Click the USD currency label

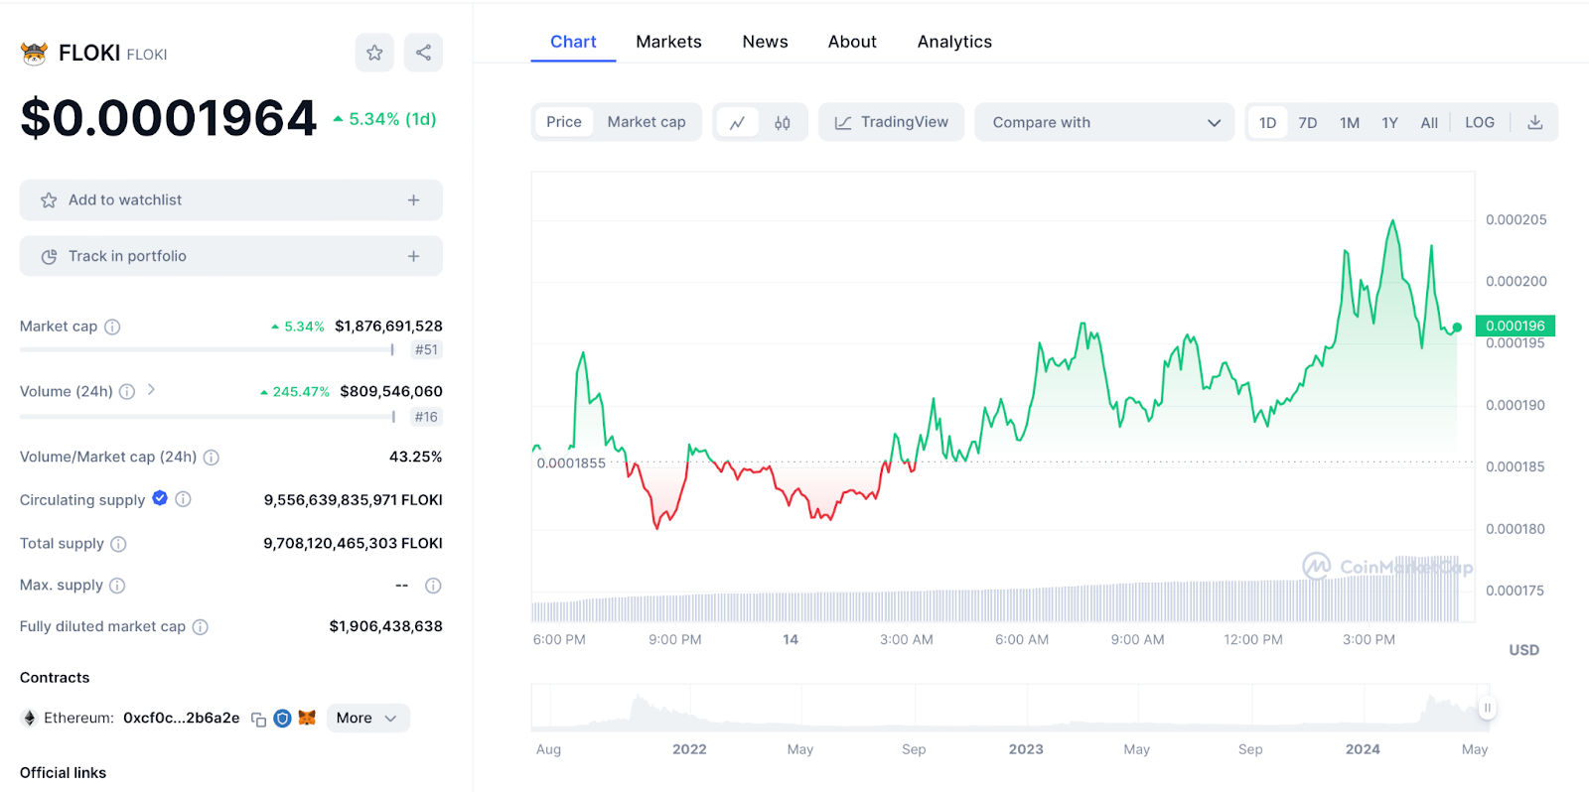coord(1523,650)
